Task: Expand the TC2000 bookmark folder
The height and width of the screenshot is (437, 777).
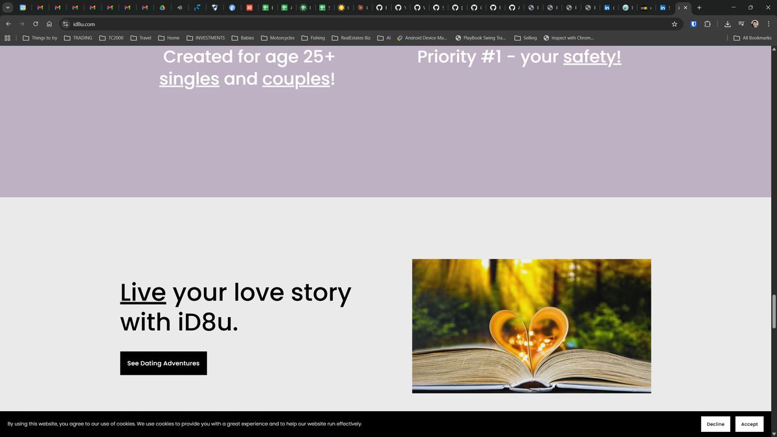Action: tap(111, 38)
